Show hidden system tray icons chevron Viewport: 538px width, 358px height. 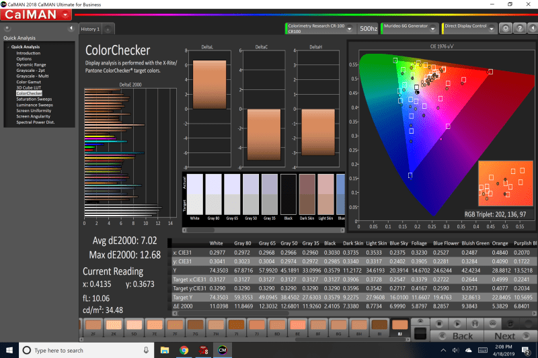click(443, 350)
